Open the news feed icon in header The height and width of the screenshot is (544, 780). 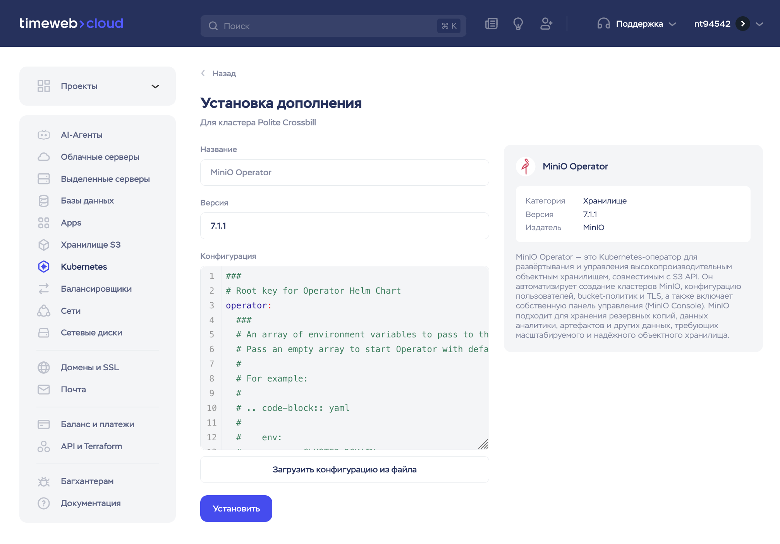pyautogui.click(x=491, y=24)
